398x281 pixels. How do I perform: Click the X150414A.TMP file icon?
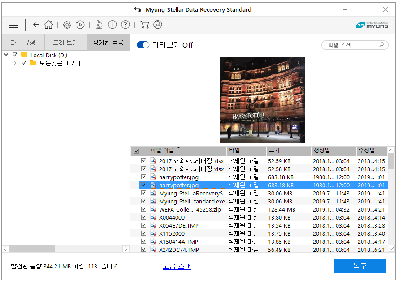point(153,242)
